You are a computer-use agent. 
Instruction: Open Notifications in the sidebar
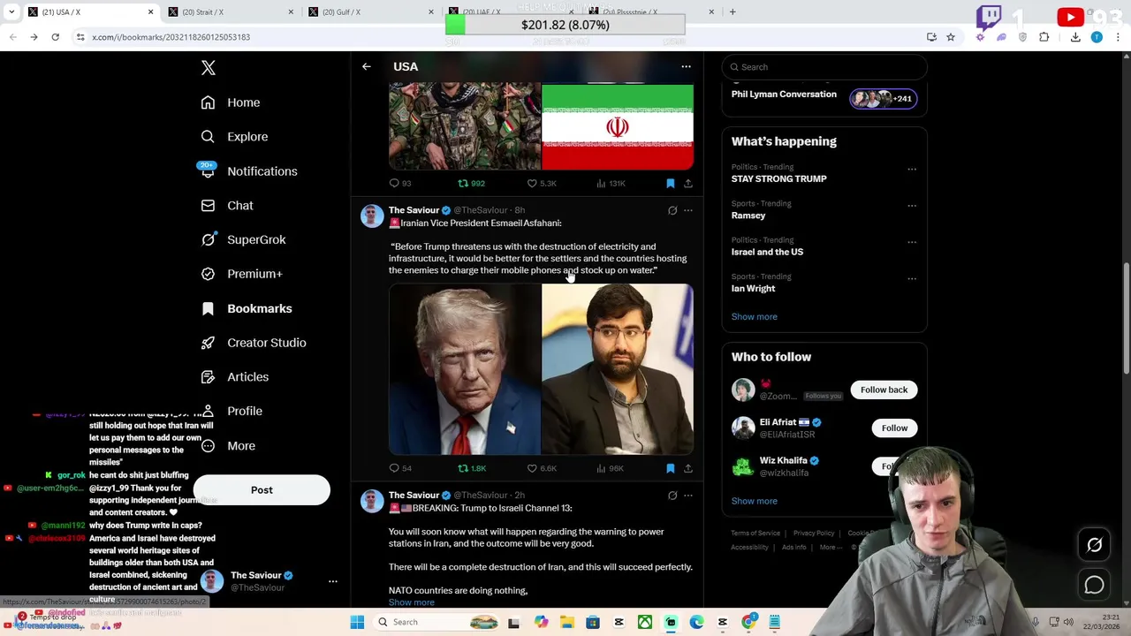tap(248, 171)
